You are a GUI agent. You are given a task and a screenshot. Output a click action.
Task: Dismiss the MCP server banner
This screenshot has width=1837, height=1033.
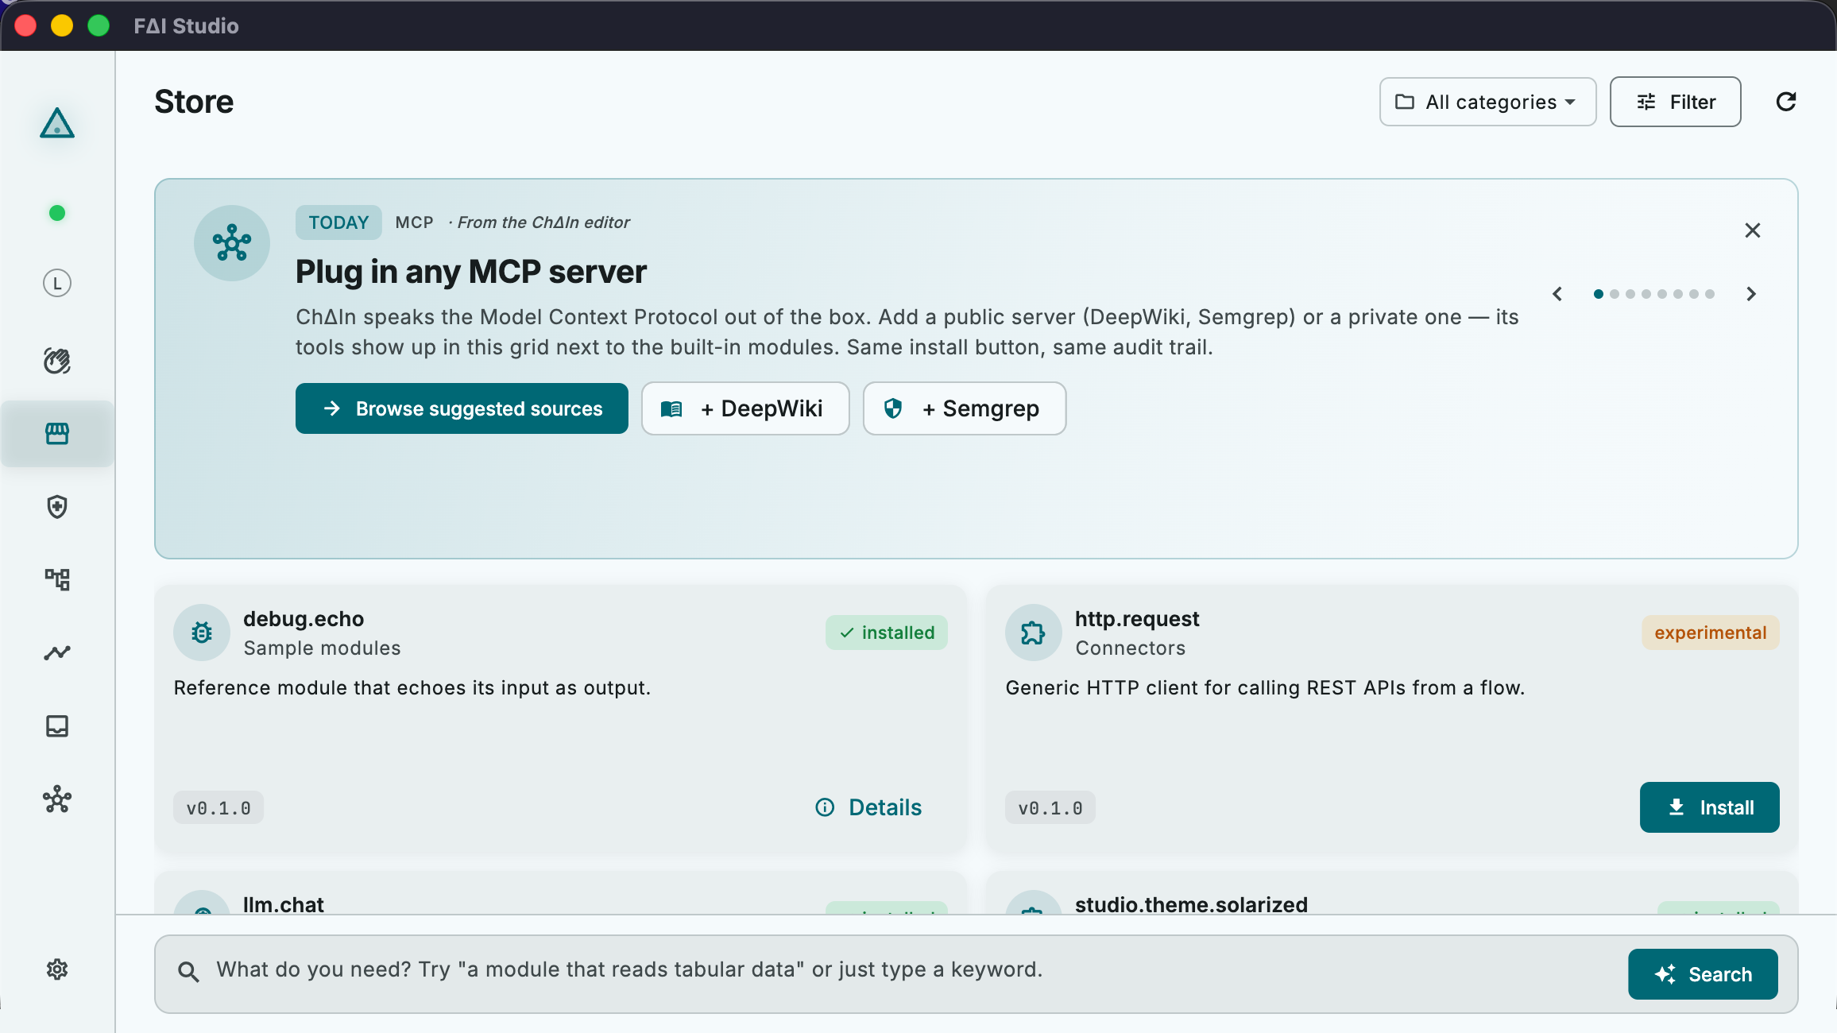coord(1753,230)
